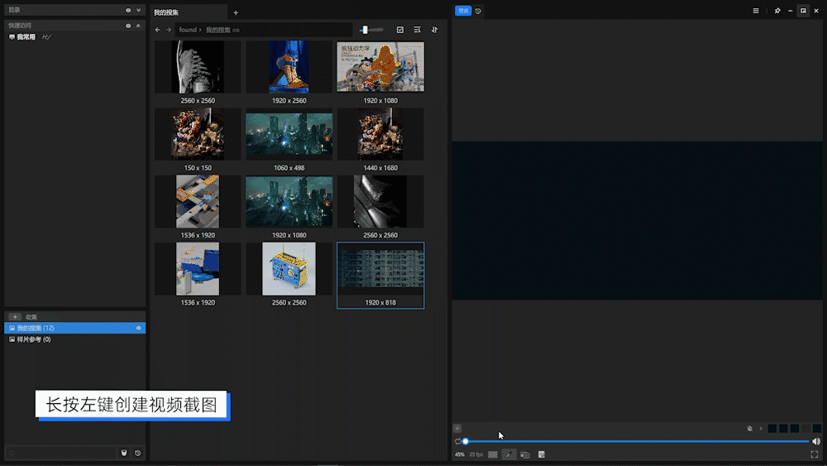Viewport: 827px width, 466px height.
Task: Open the notes edit icon in preview
Action: point(542,454)
